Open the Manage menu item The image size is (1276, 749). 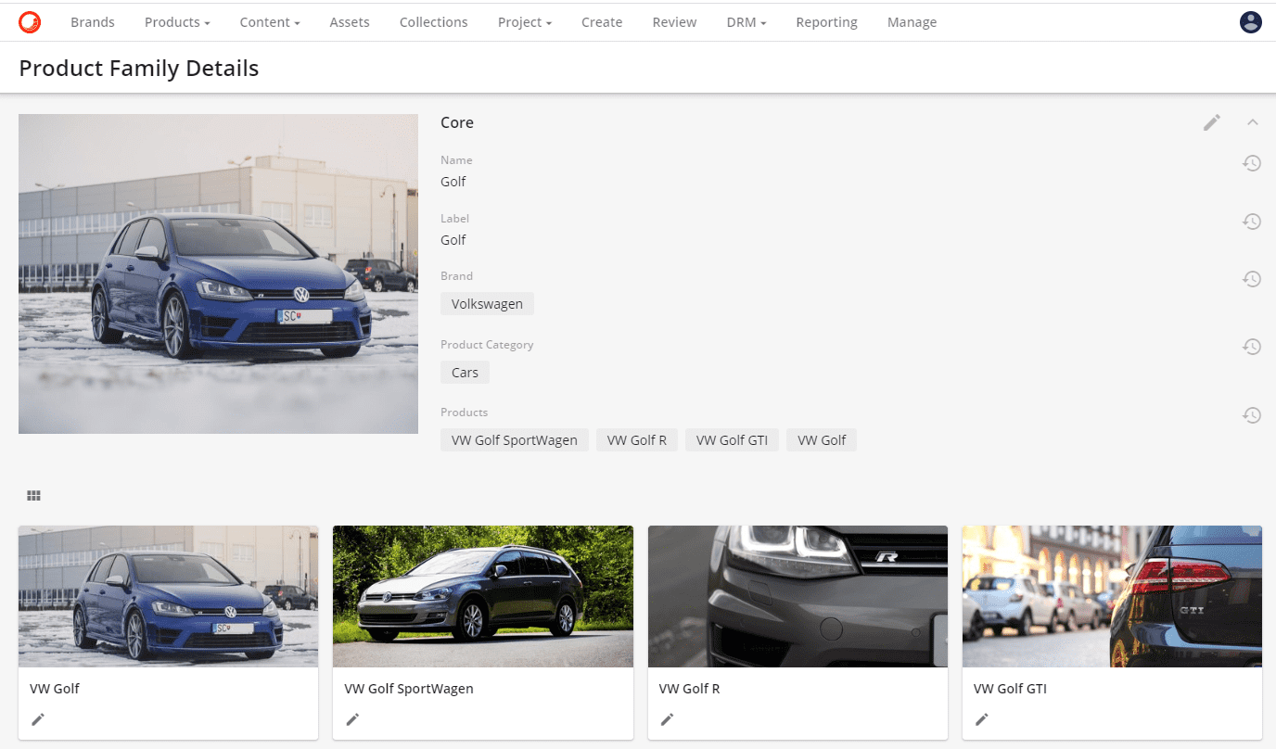(x=912, y=22)
